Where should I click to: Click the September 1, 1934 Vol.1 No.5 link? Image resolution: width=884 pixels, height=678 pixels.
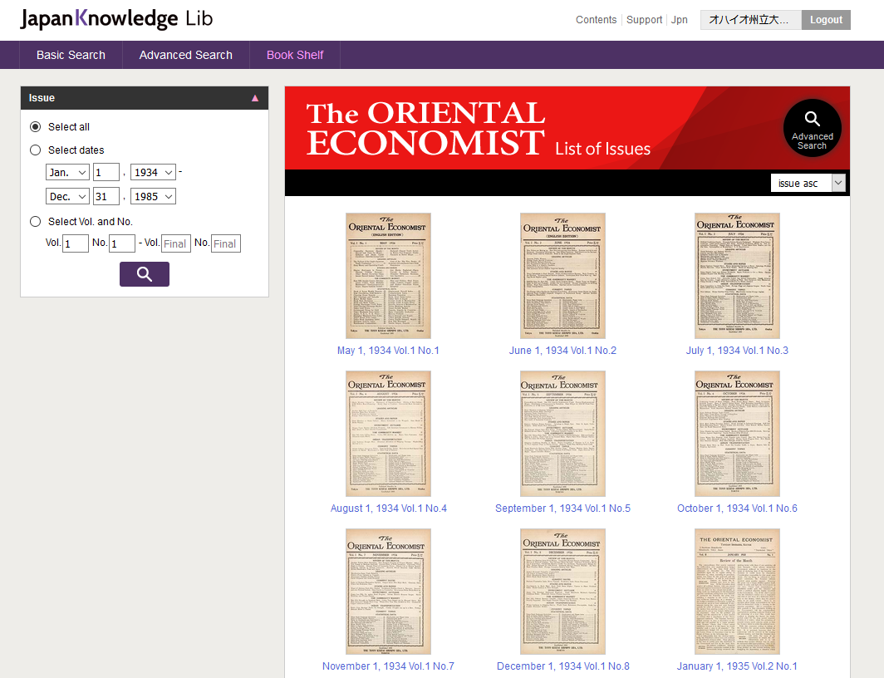pos(562,508)
